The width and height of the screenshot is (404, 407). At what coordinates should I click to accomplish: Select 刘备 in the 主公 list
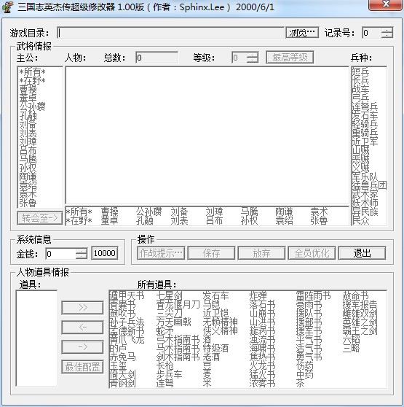click(28, 124)
